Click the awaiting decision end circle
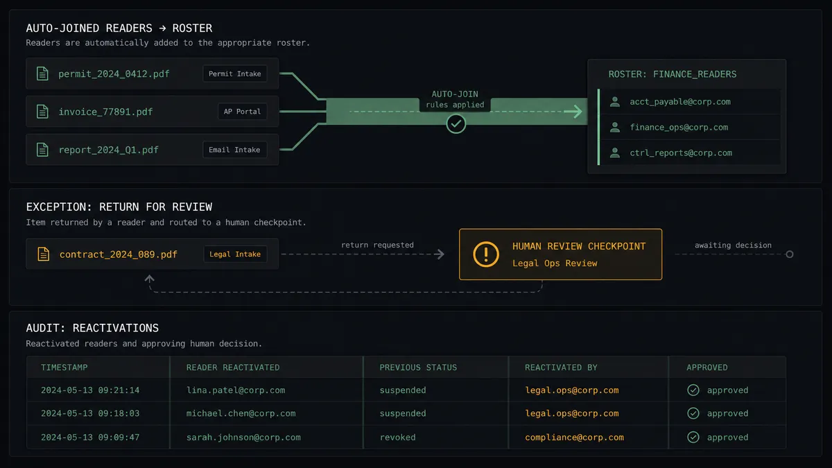Screen dimensions: 832x468 pos(789,254)
